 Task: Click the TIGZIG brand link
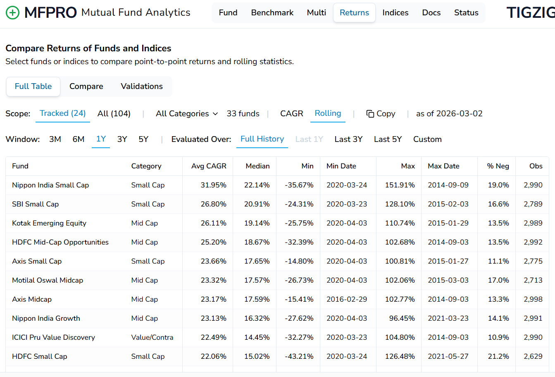[531, 13]
